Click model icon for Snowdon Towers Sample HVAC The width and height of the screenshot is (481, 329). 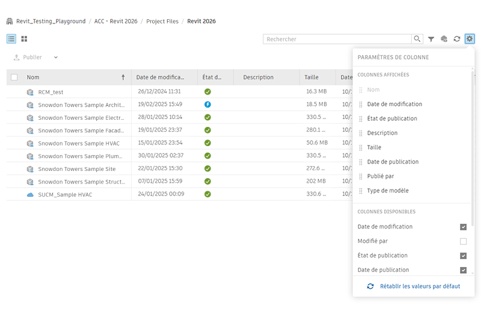30,143
